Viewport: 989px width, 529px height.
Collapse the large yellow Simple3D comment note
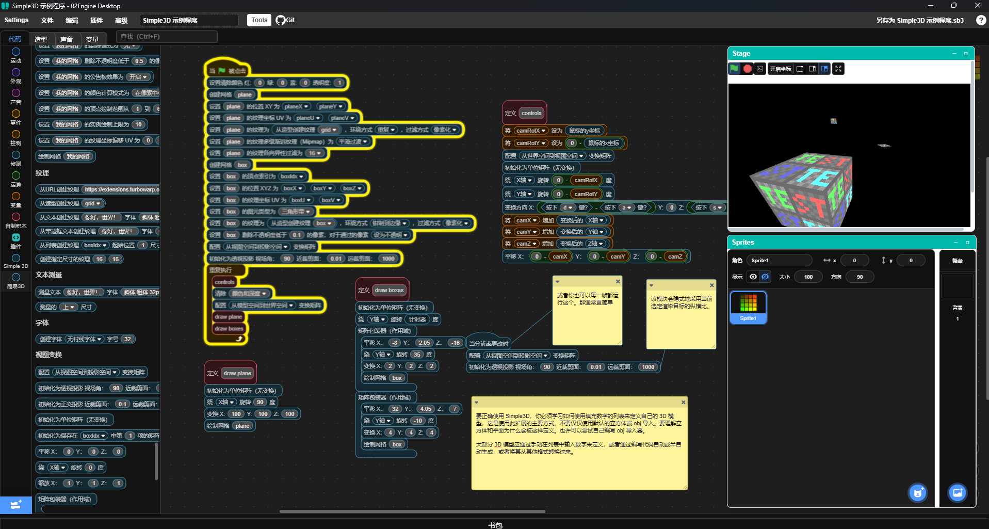(477, 403)
